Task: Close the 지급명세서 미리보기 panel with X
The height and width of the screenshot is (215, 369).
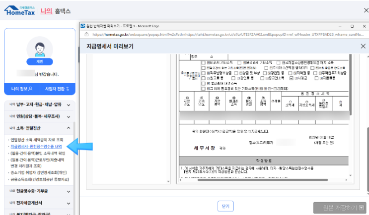Action: (x=363, y=46)
